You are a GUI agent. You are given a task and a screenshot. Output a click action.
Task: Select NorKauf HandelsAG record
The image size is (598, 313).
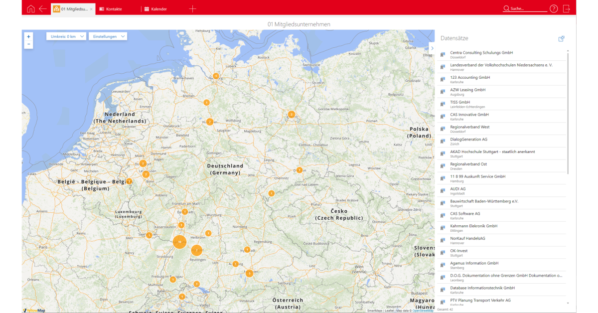pos(502,240)
